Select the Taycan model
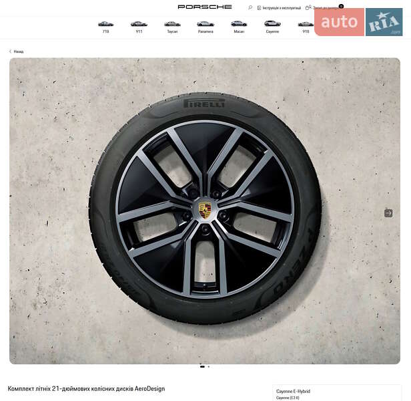The height and width of the screenshot is (401, 411). [x=172, y=27]
